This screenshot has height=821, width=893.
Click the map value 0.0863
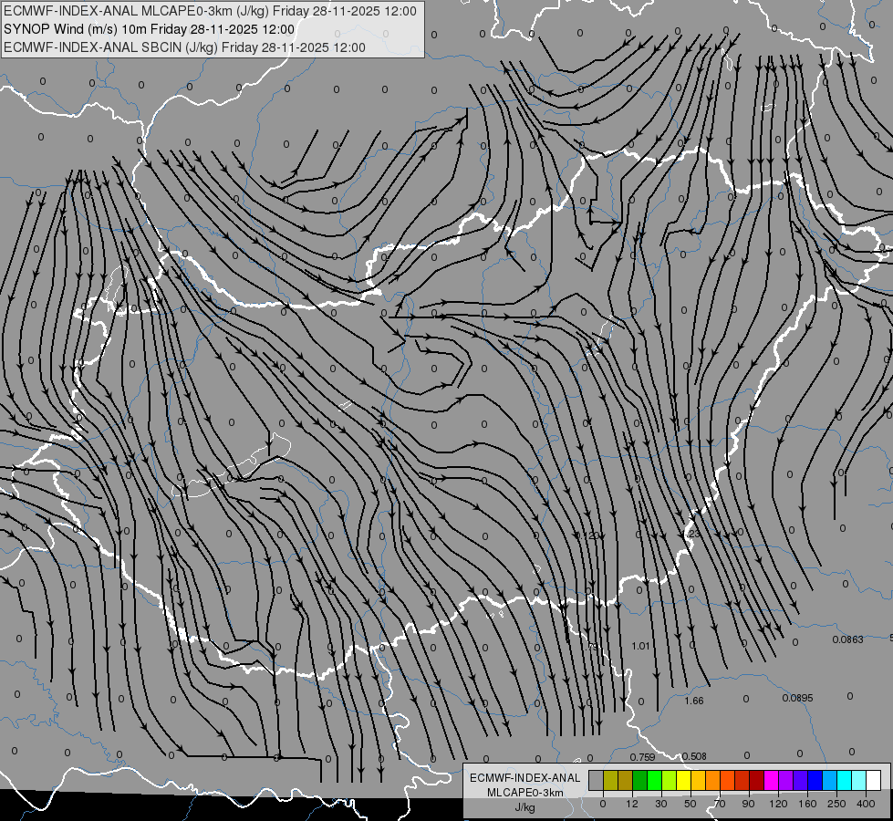[x=848, y=639]
